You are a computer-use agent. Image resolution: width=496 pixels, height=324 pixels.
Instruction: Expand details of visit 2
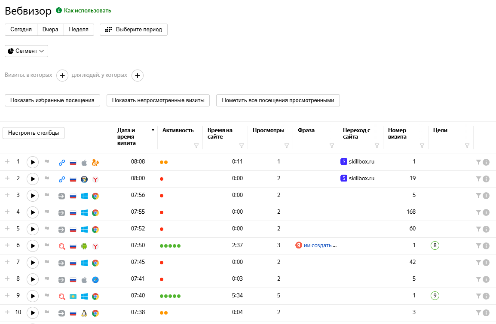click(7, 178)
